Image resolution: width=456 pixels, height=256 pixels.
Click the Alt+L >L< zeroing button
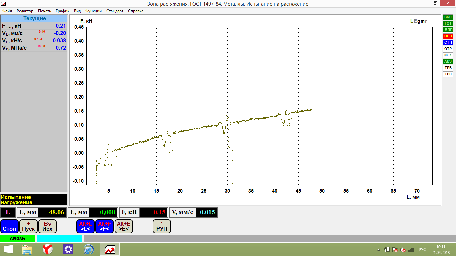85,226
